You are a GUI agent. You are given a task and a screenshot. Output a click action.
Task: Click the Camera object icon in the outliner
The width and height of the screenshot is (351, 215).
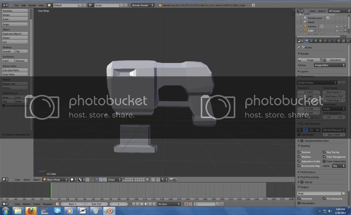[x=305, y=26]
